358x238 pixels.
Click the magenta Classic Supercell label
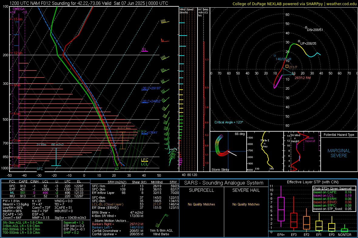tap(310, 140)
